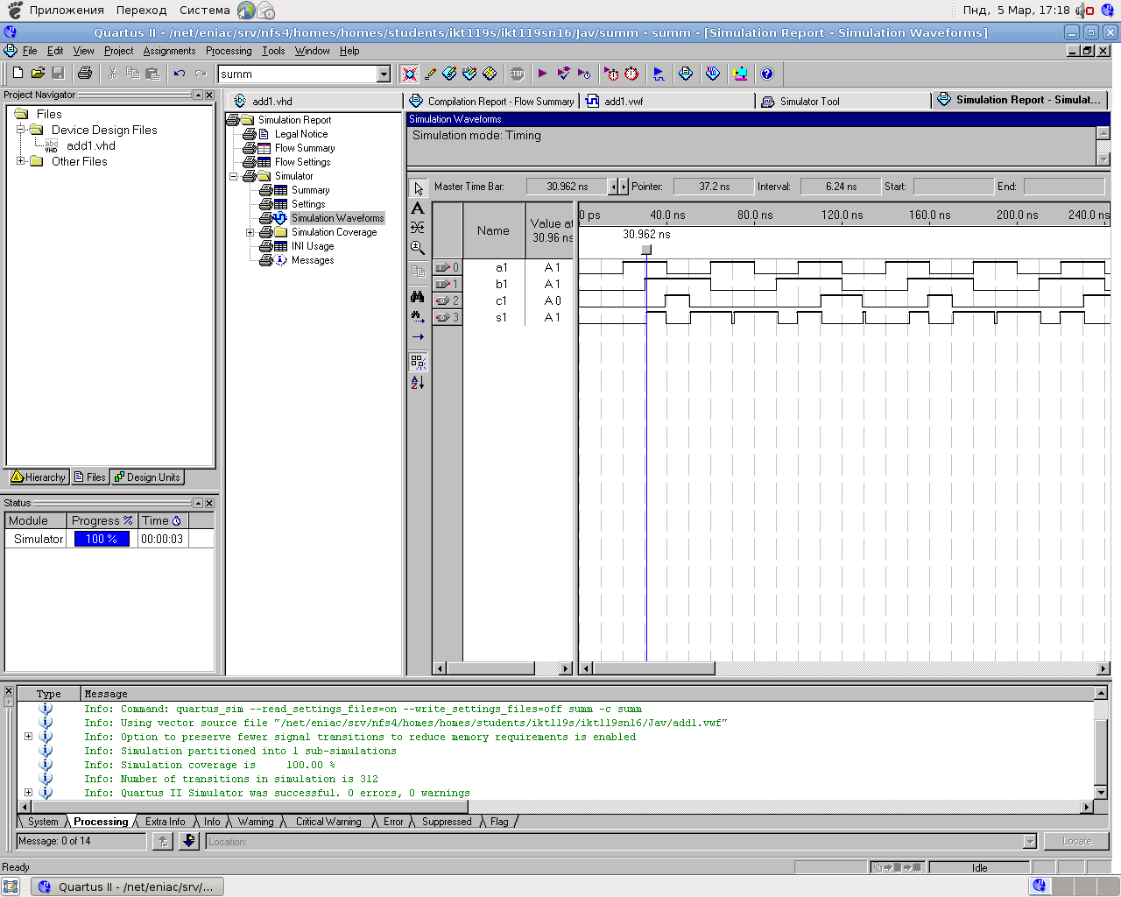Image resolution: width=1121 pixels, height=897 pixels.
Task: Choose the Text (A) tool
Action: (x=418, y=208)
